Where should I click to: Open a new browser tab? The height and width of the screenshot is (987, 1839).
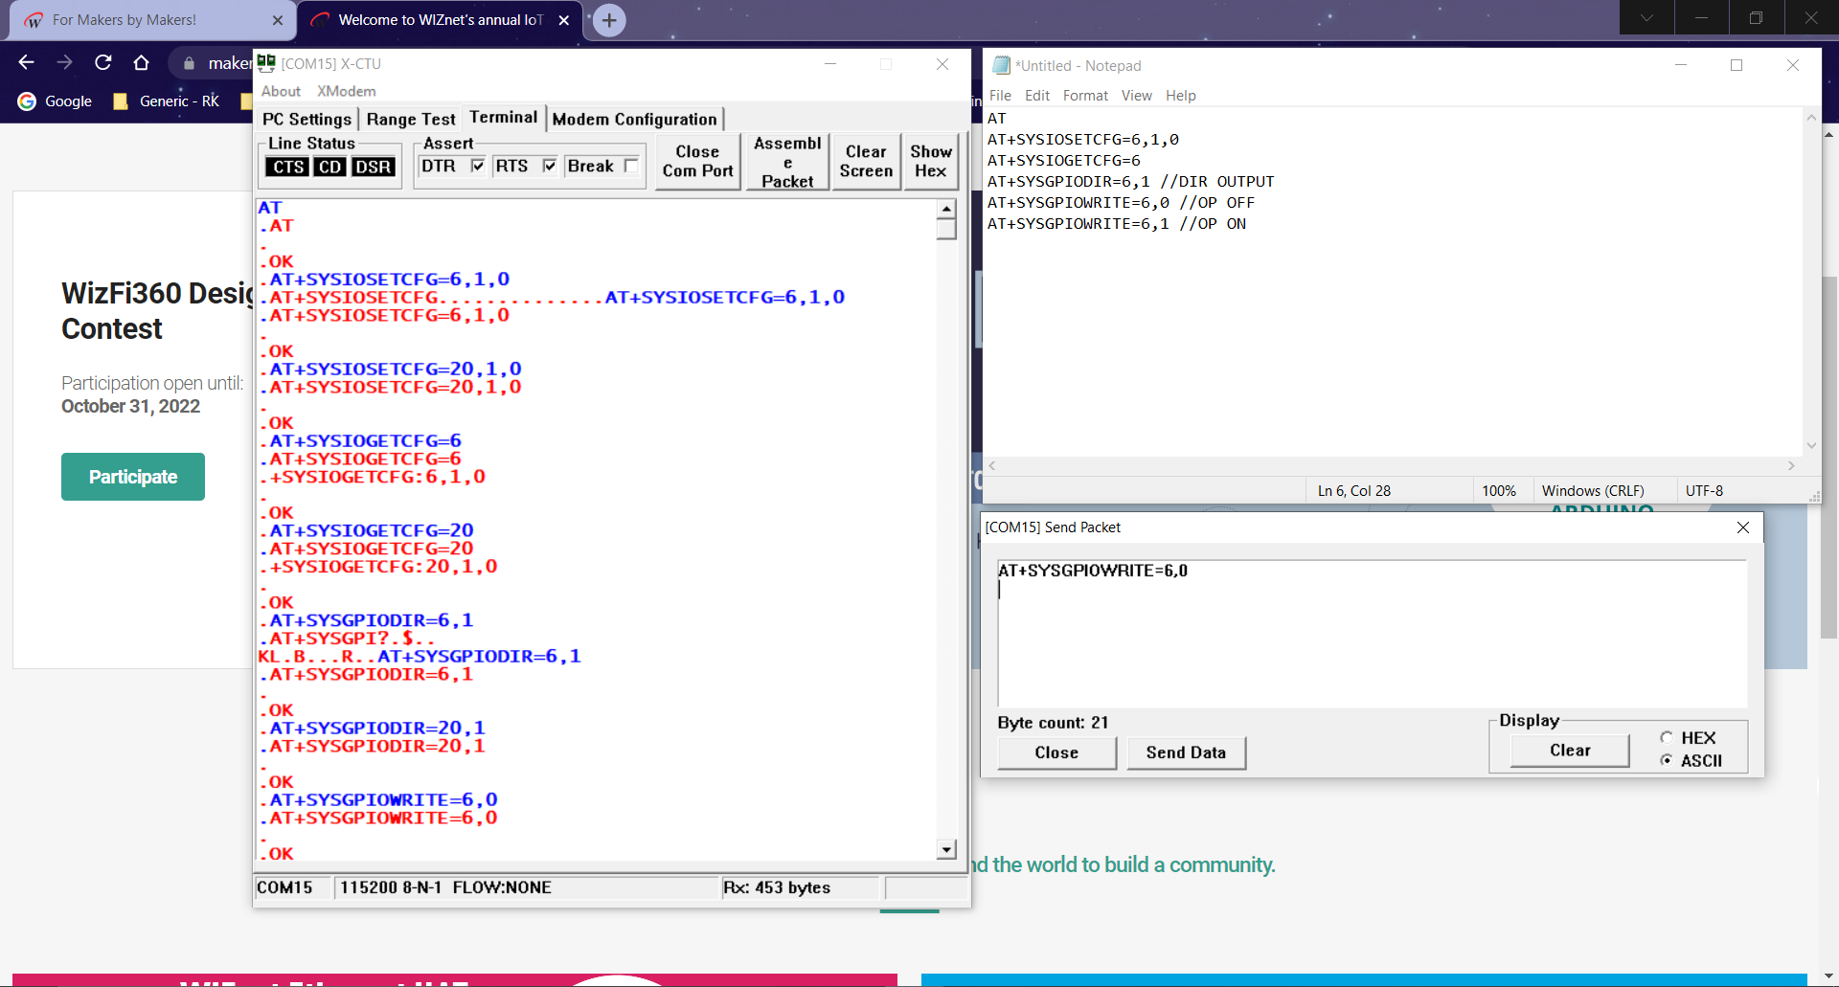click(609, 20)
